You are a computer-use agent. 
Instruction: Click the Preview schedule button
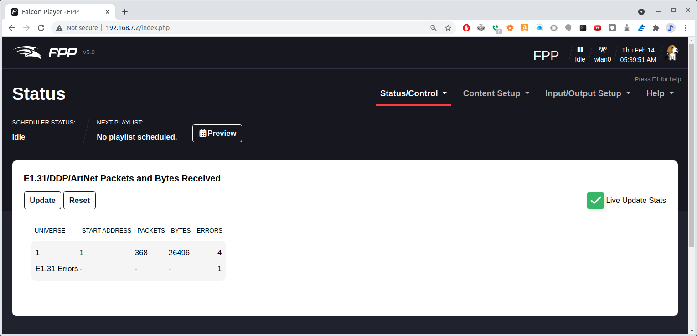217,134
